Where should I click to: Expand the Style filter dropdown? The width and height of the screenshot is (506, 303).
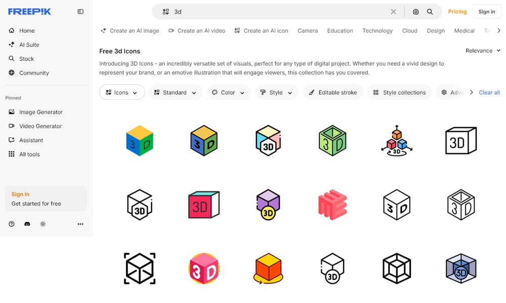tap(276, 92)
